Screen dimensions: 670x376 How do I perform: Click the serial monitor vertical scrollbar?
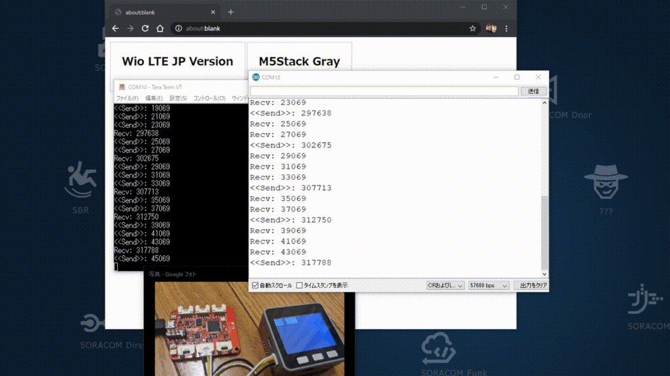pyautogui.click(x=545, y=228)
